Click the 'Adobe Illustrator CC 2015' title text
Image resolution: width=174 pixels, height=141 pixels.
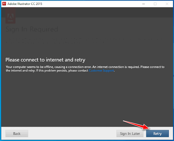tap(25, 4)
